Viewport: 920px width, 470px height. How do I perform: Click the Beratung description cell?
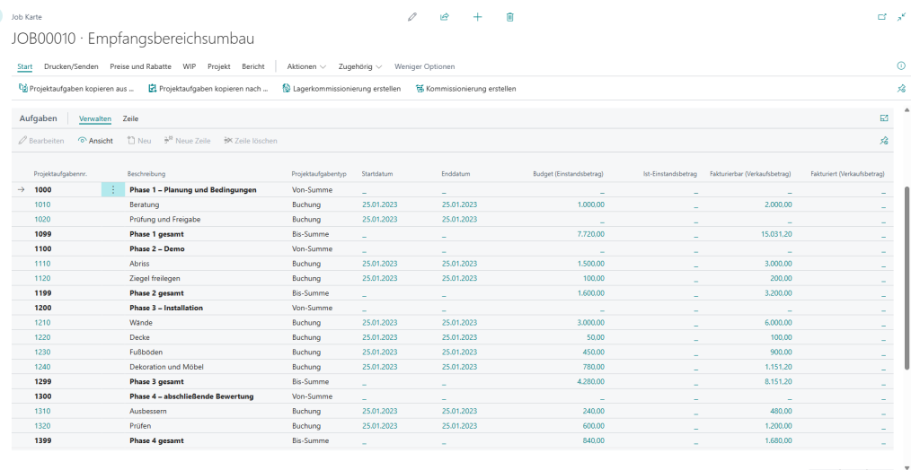point(145,205)
